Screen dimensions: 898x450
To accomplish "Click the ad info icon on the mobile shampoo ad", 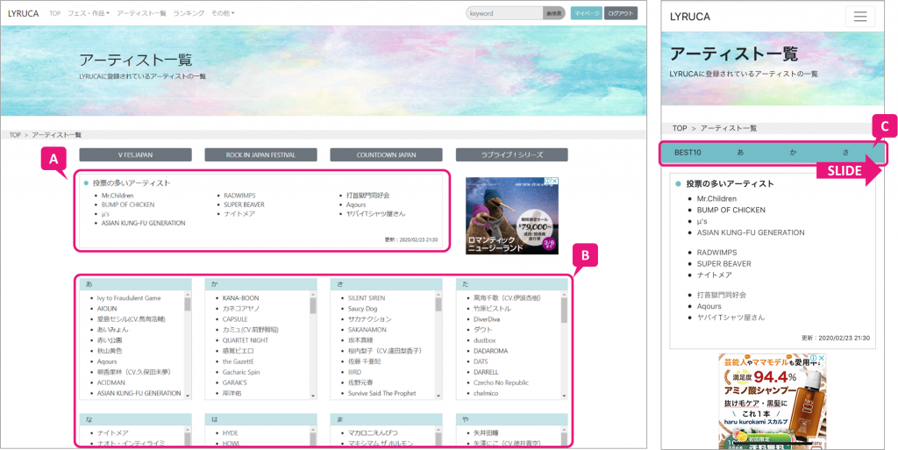I will tap(813, 359).
